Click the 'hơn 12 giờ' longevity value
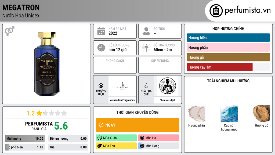Viewport: 275px width, 155px height. coord(118,50)
